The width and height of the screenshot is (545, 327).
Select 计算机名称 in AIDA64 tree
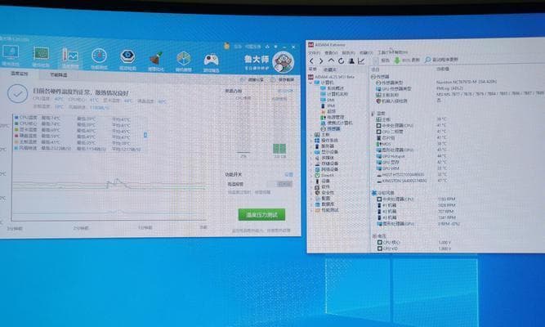pos(334,94)
